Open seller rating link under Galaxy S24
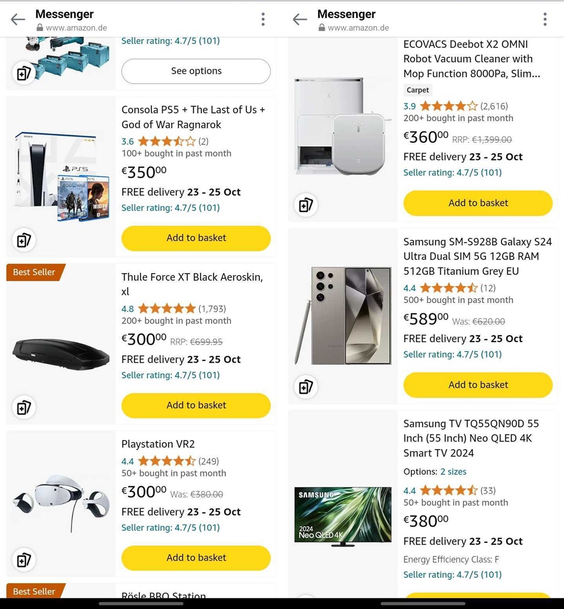 [452, 355]
